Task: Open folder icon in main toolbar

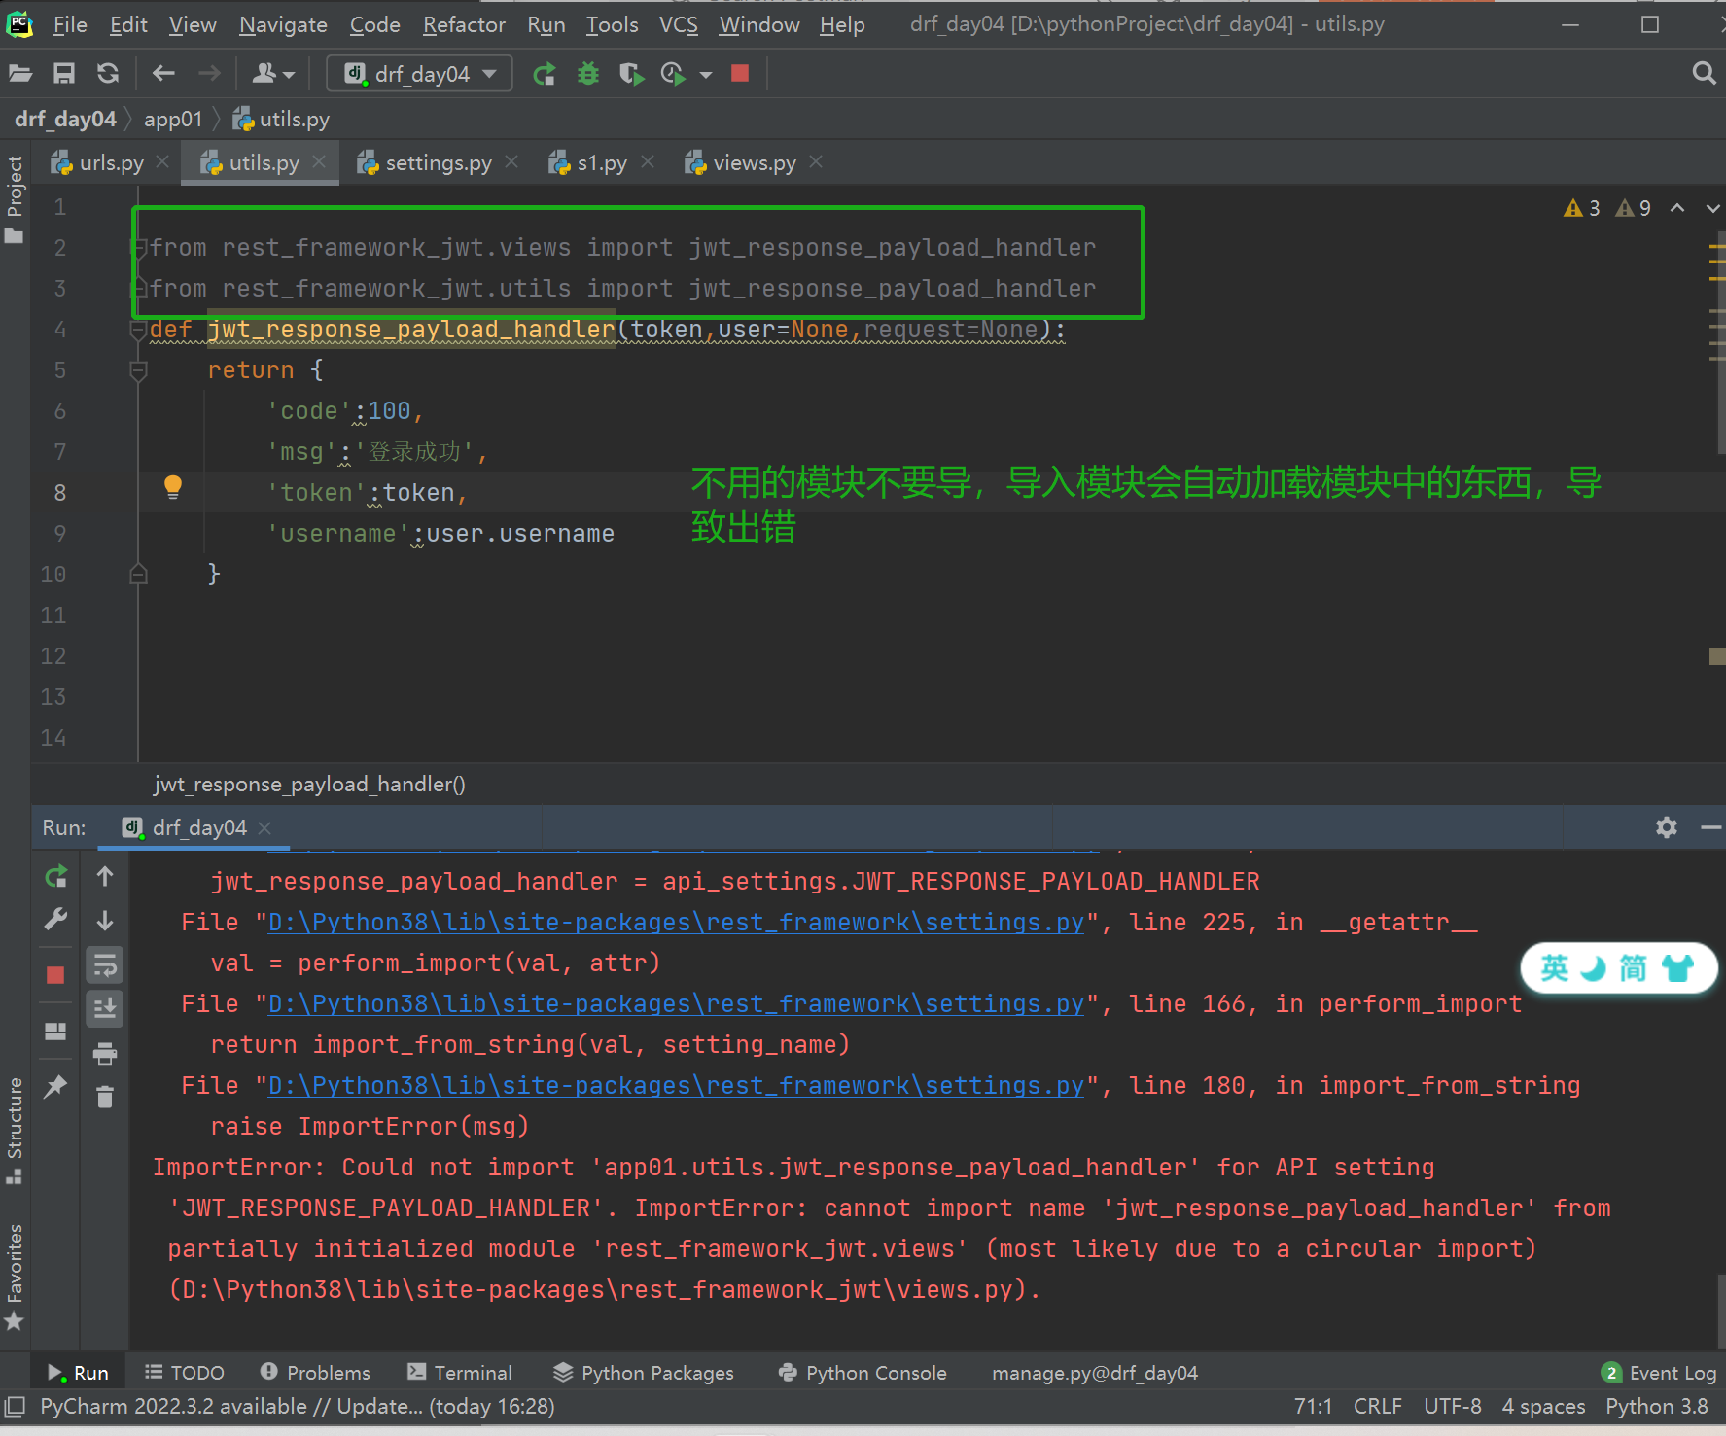Action: point(20,74)
